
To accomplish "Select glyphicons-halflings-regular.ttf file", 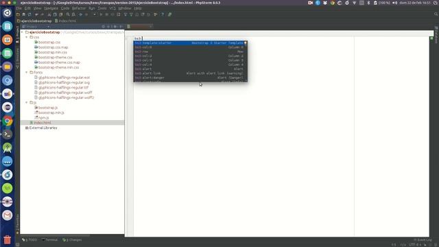I will coord(61,88).
